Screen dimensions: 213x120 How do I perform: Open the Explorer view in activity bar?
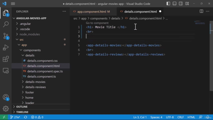coord(6,13)
